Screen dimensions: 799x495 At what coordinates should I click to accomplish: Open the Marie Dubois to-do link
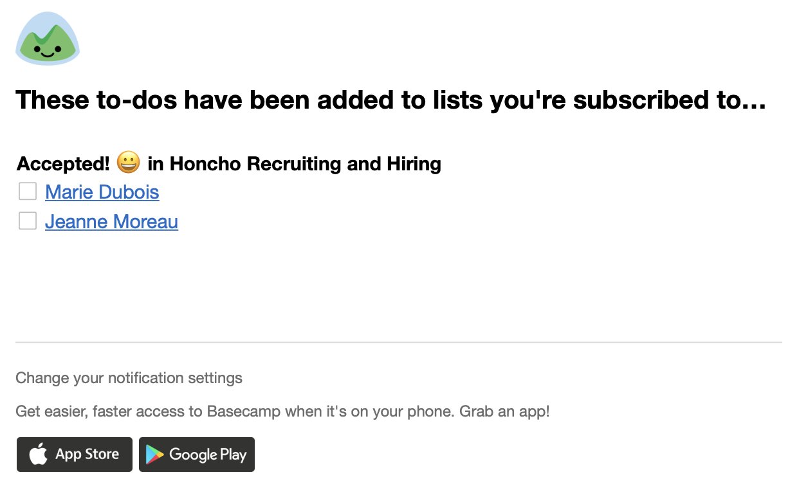[102, 192]
